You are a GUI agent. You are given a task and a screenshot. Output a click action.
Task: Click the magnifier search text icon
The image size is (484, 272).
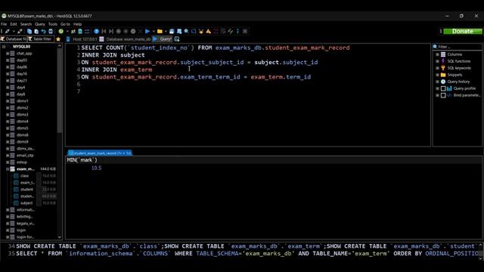(x=187, y=32)
